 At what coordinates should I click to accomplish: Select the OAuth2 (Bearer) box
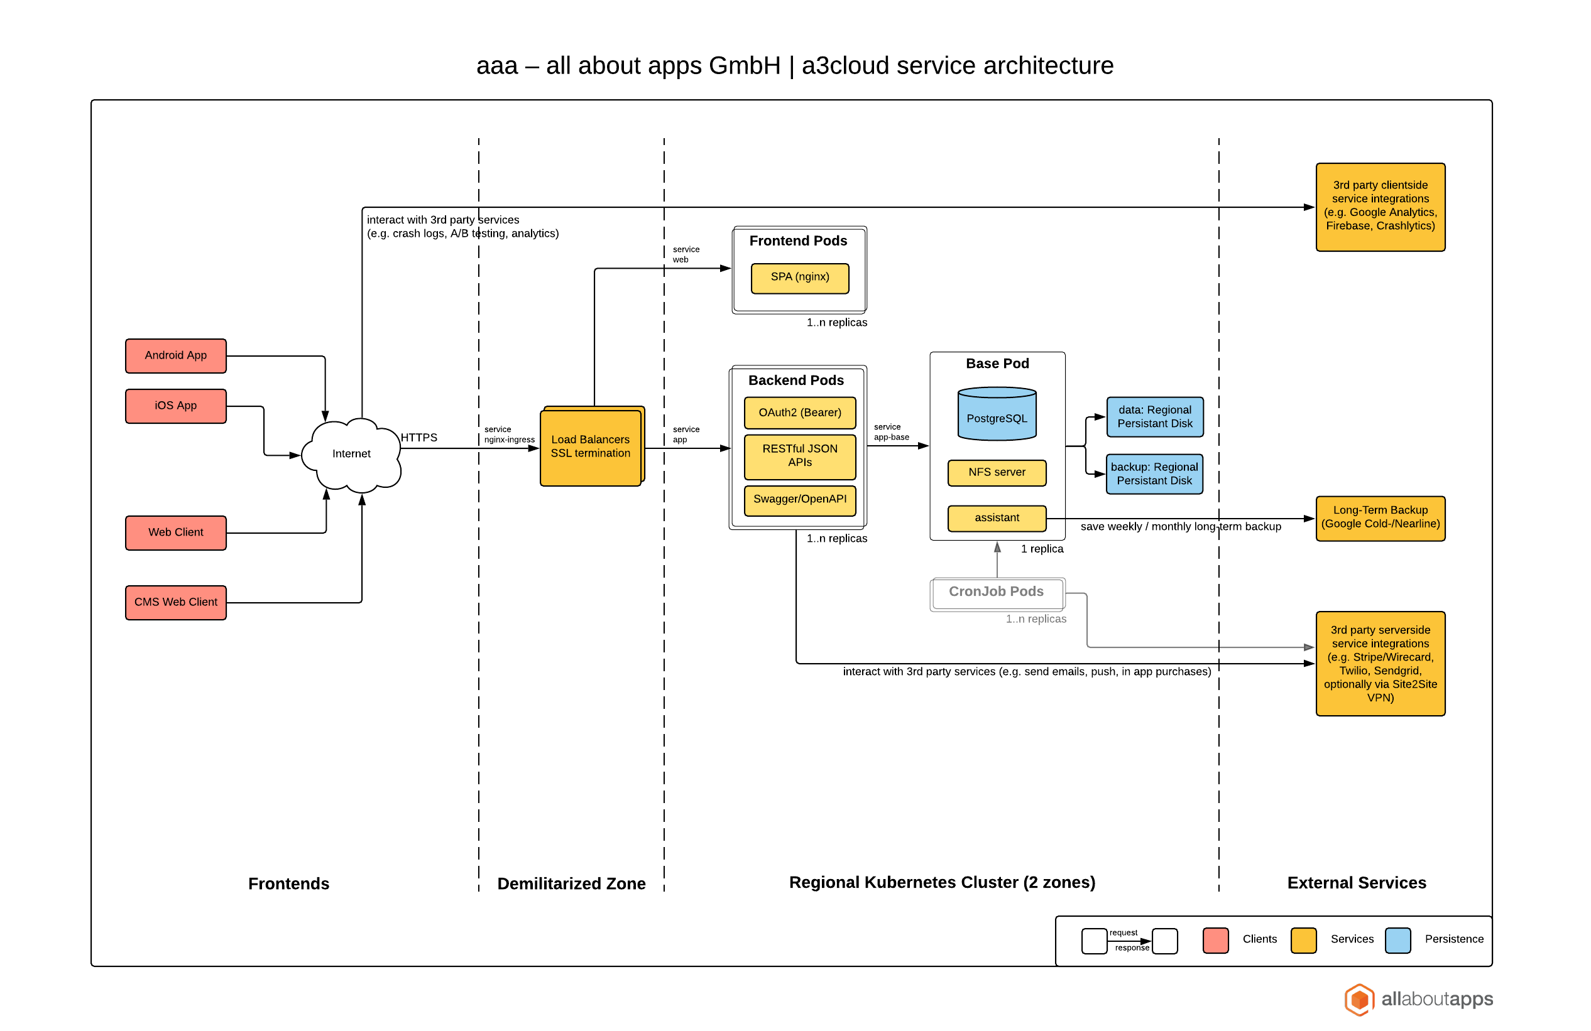click(799, 413)
